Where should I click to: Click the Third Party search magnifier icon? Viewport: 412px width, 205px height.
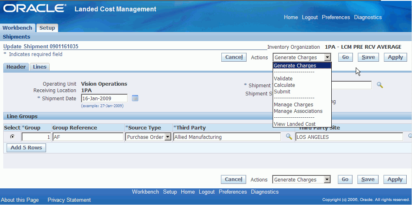[289, 137]
